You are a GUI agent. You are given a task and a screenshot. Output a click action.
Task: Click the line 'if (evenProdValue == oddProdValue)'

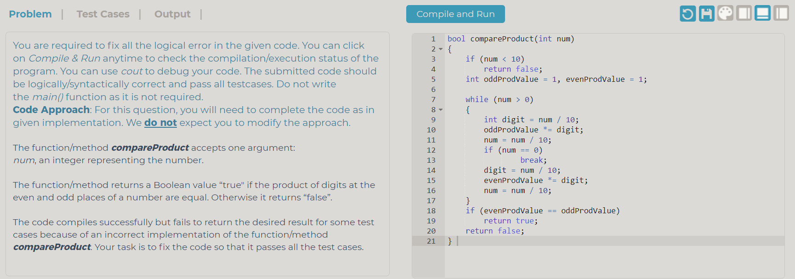tap(543, 211)
